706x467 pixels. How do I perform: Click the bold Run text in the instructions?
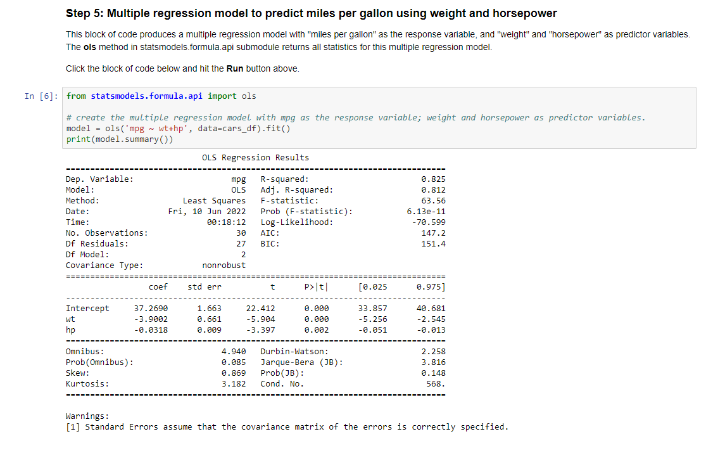coord(236,68)
